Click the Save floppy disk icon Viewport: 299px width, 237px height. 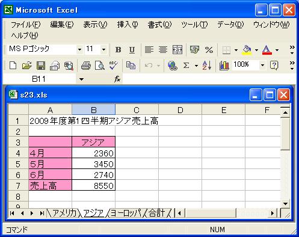pyautogui.click(x=41, y=66)
